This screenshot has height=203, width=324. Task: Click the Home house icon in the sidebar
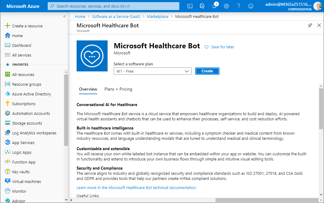point(7,36)
